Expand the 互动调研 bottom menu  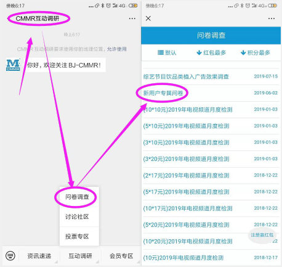coord(80,256)
